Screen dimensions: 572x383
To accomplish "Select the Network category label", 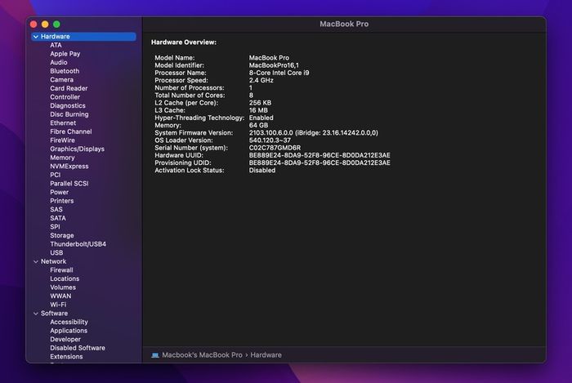I will point(53,261).
